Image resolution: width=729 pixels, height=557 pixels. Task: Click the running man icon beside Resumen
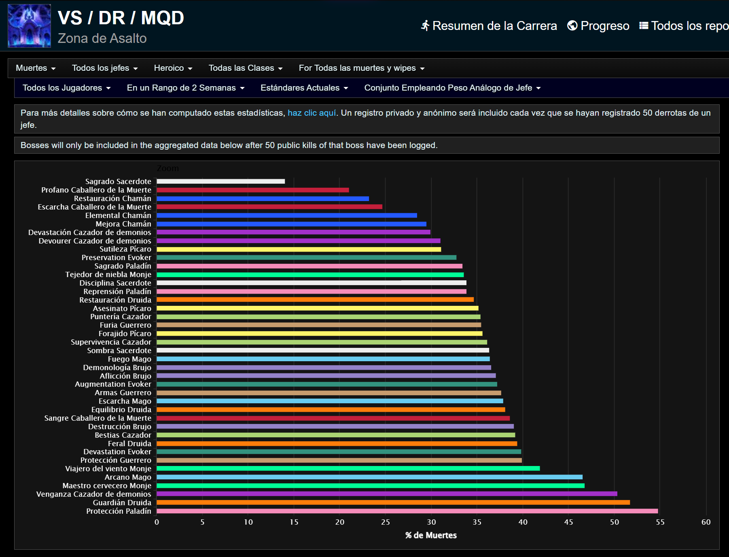click(425, 26)
